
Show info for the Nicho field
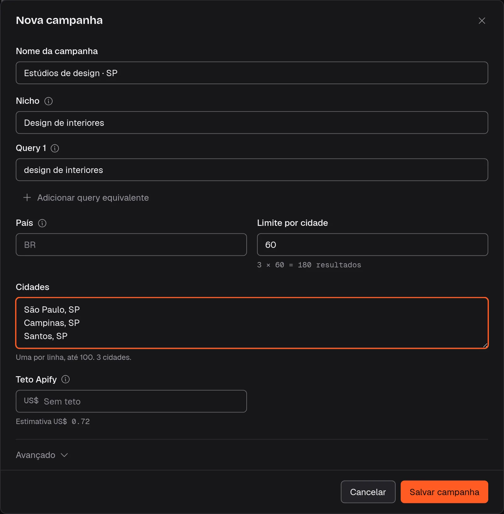49,101
